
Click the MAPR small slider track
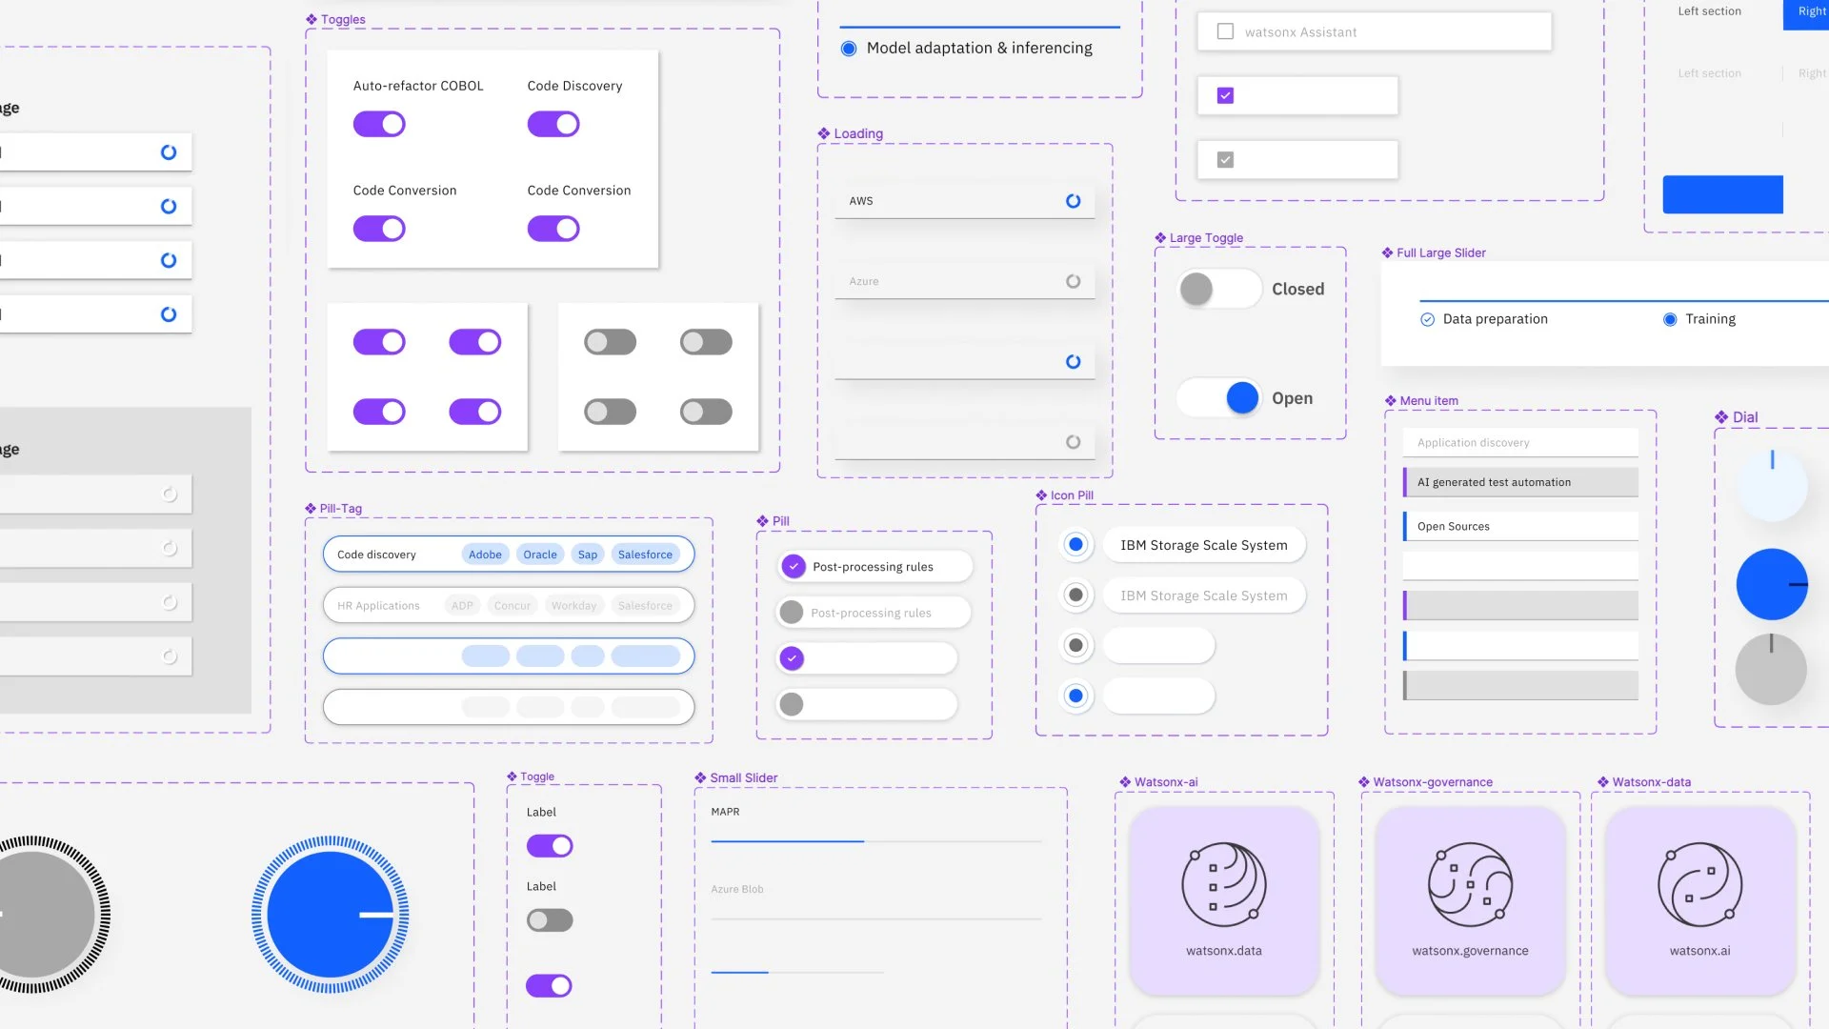(875, 841)
